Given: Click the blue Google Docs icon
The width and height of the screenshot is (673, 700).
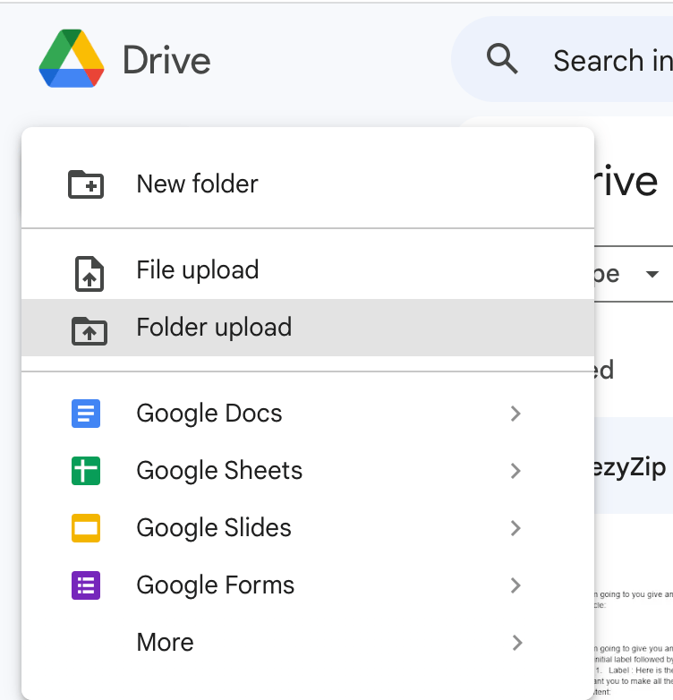Looking at the screenshot, I should (x=86, y=414).
